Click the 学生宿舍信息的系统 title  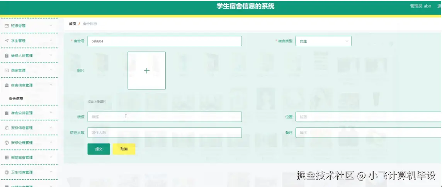[245, 7]
